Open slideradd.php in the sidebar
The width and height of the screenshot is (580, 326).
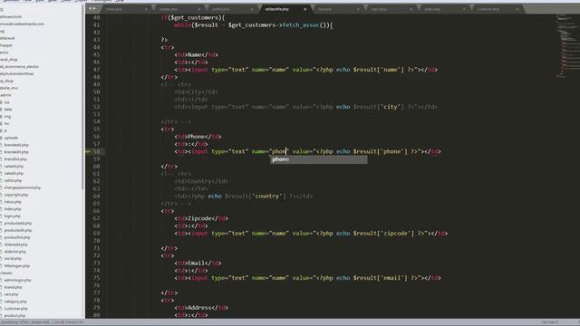pos(15,244)
